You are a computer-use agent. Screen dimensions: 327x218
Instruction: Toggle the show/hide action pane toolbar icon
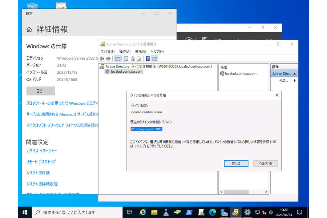(154, 58)
